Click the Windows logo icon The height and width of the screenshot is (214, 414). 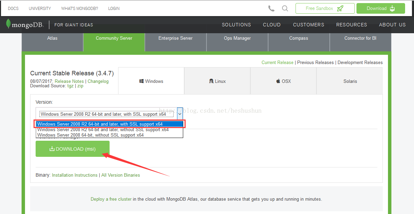(141, 81)
